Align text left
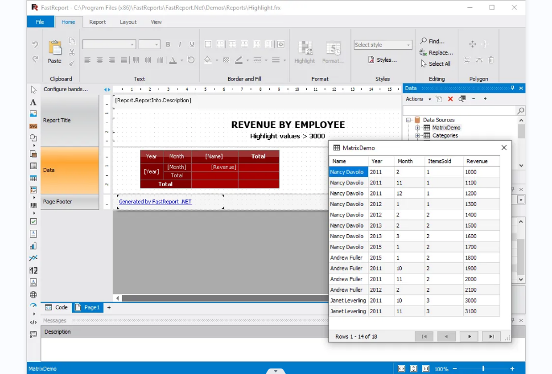Screen dimensions: 552x374 tap(87, 60)
